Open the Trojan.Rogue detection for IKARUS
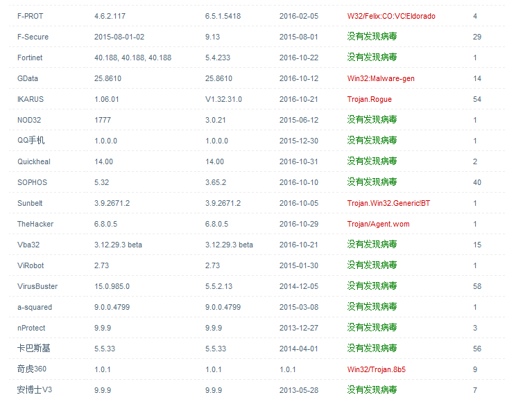 click(369, 99)
